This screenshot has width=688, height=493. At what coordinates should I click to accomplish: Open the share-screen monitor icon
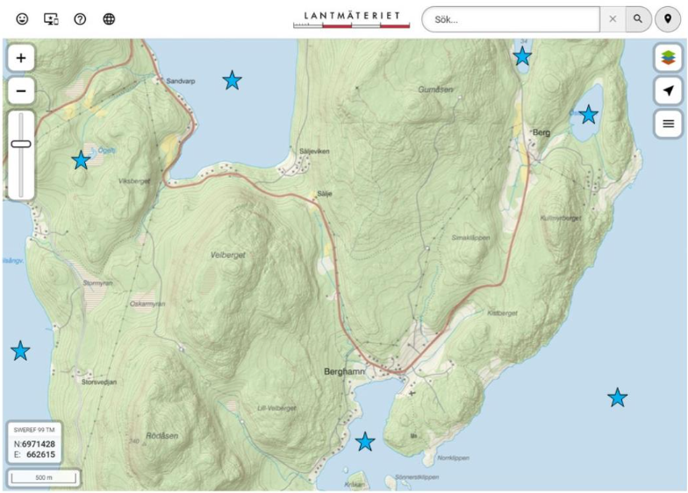pyautogui.click(x=51, y=18)
